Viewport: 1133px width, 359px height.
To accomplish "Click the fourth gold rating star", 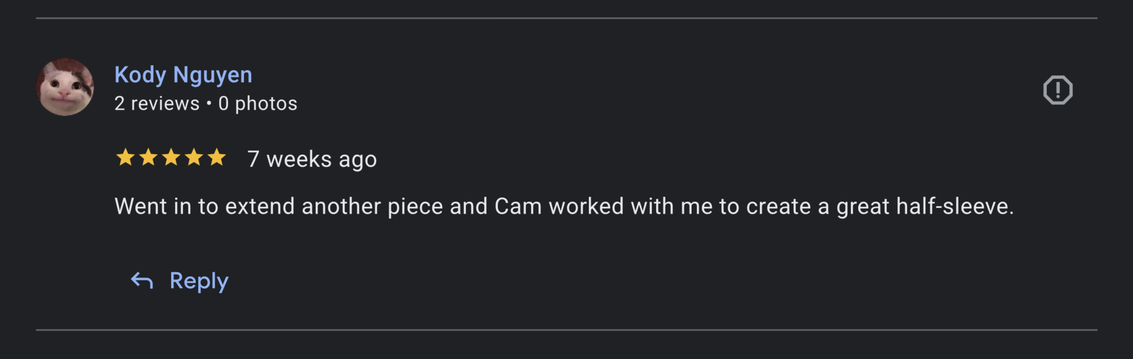I will pos(194,158).
